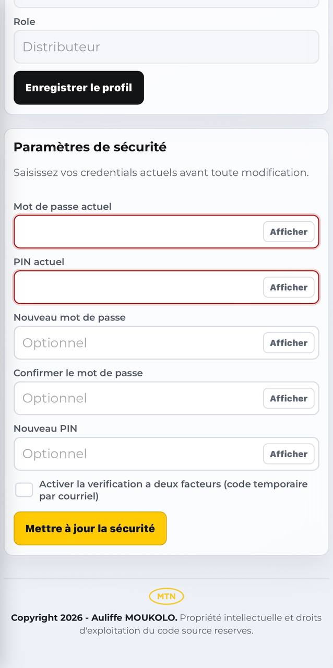This screenshot has height=668, width=333.
Task: Focus the Mot de passe actuel field
Action: pos(166,232)
